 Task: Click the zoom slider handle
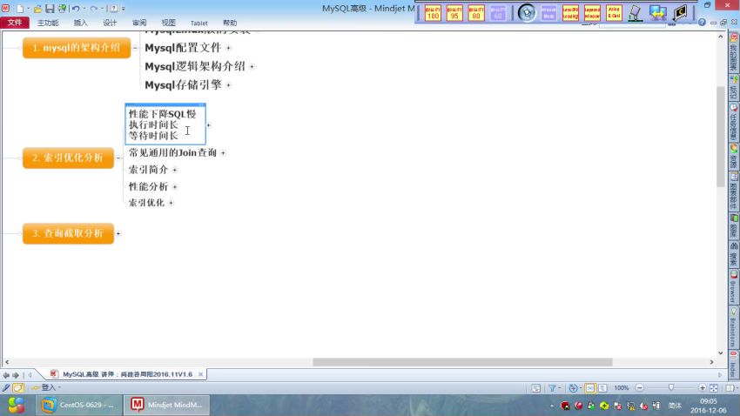pos(671,387)
